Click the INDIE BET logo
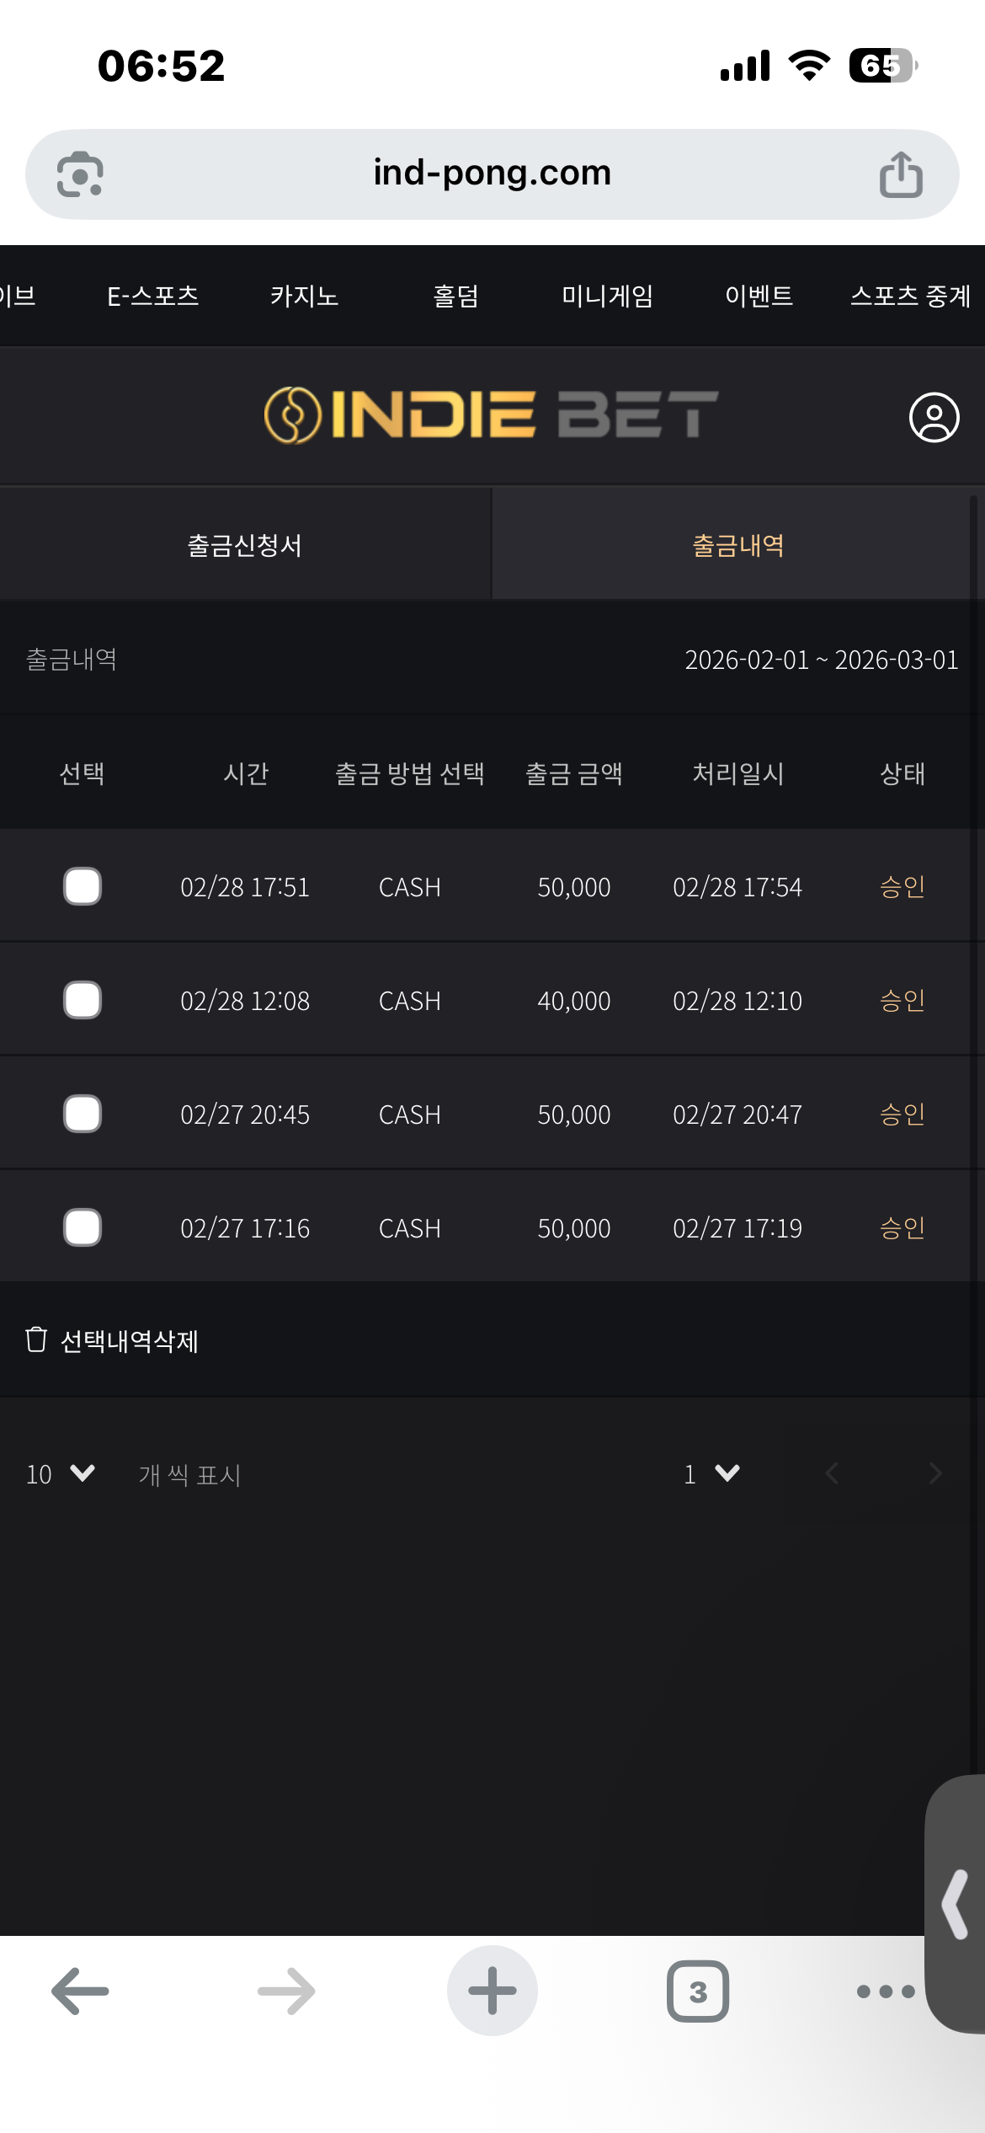 [491, 415]
